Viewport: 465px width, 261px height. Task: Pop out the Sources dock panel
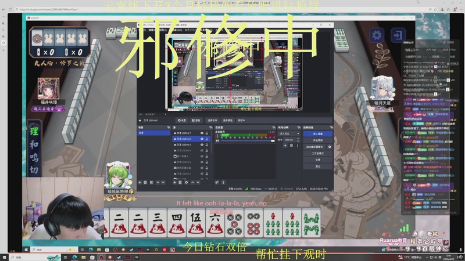point(211,127)
